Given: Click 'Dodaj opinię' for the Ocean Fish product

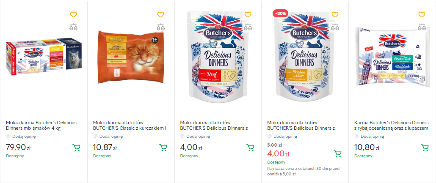Looking at the screenshot, I should pyautogui.click(x=373, y=137).
